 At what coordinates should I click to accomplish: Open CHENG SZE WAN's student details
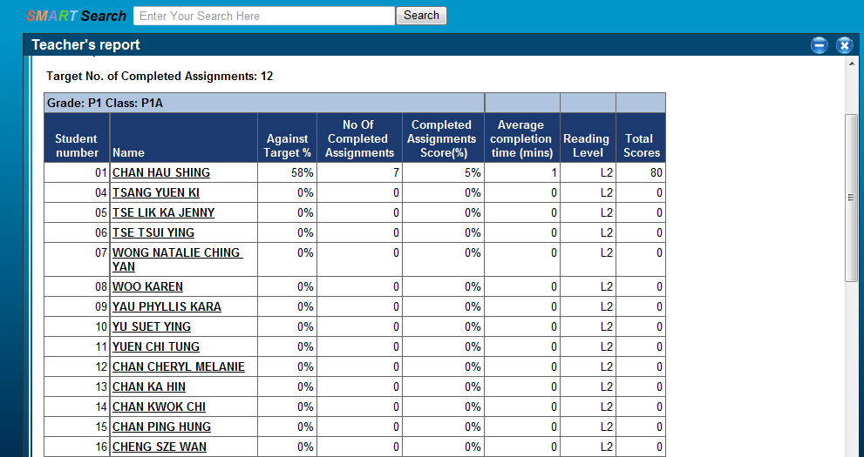click(160, 447)
